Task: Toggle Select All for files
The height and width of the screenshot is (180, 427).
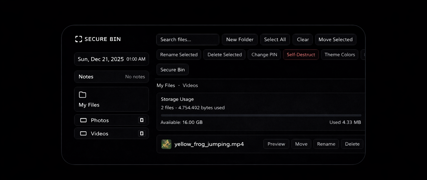Action: point(275,39)
